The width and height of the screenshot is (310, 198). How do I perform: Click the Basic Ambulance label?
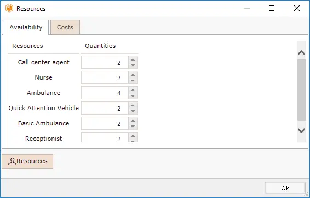click(43, 123)
